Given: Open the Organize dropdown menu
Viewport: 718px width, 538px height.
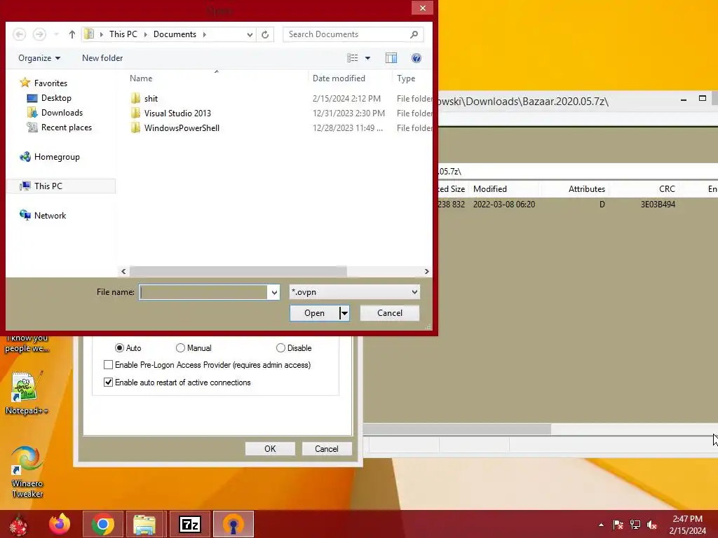Looking at the screenshot, I should click(x=39, y=58).
